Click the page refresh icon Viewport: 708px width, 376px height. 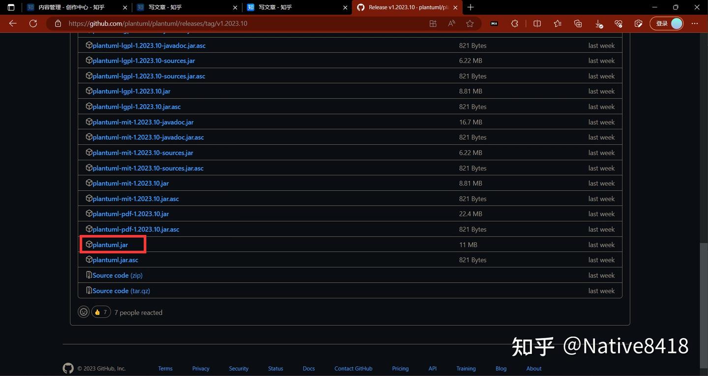point(32,23)
